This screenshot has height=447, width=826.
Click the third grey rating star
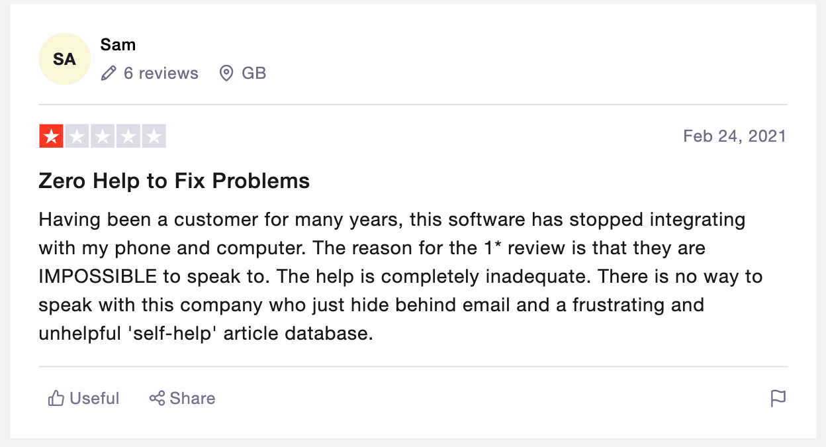[103, 136]
